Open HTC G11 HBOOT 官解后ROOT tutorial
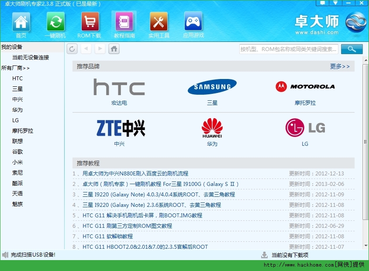This screenshot has width=369, height=271. pyautogui.click(x=145, y=247)
